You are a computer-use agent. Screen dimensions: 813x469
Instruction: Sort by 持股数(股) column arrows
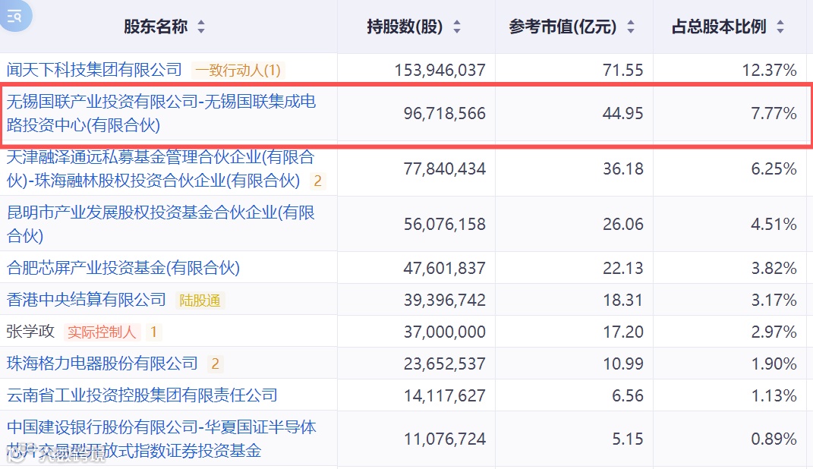point(457,27)
